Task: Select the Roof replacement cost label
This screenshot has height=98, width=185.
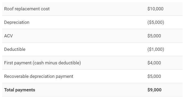Action: tap(27, 9)
